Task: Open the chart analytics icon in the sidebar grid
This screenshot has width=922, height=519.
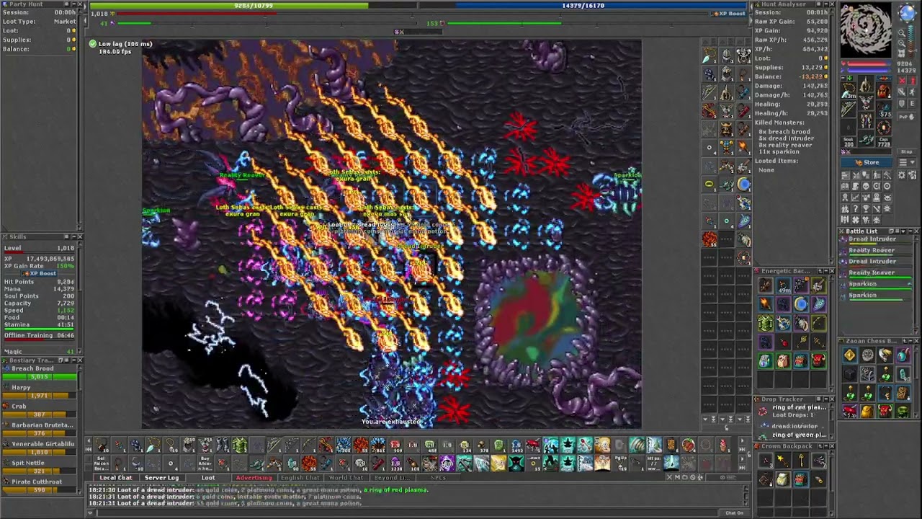Action: (x=856, y=198)
